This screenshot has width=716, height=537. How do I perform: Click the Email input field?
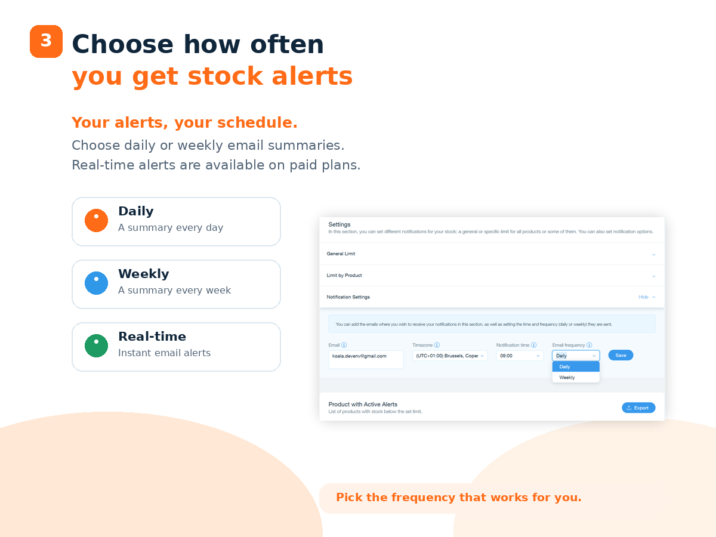[366, 359]
